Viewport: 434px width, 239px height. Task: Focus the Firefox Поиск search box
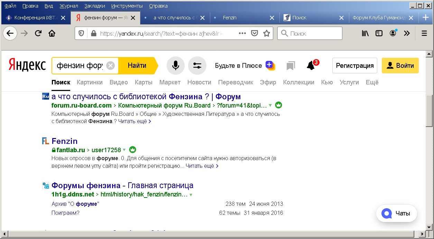[310, 34]
